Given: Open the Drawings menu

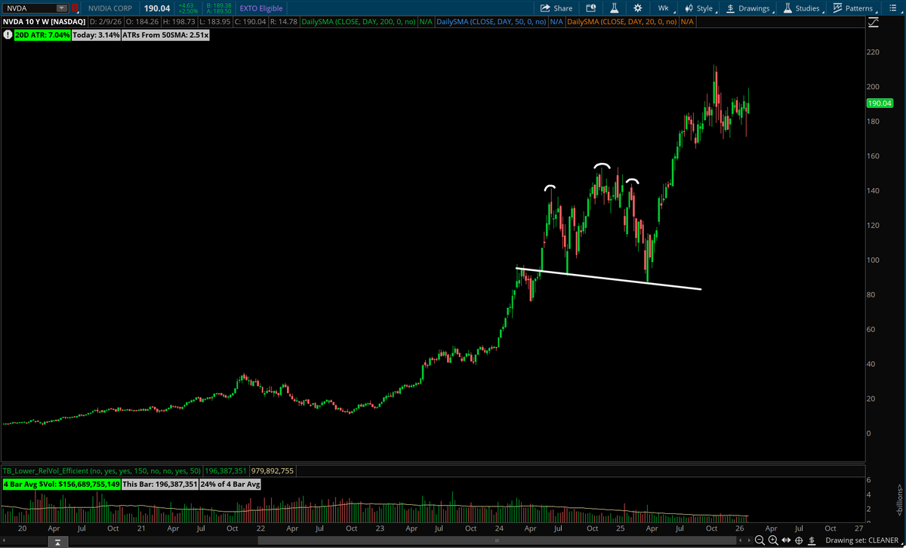Looking at the screenshot, I should (x=749, y=8).
